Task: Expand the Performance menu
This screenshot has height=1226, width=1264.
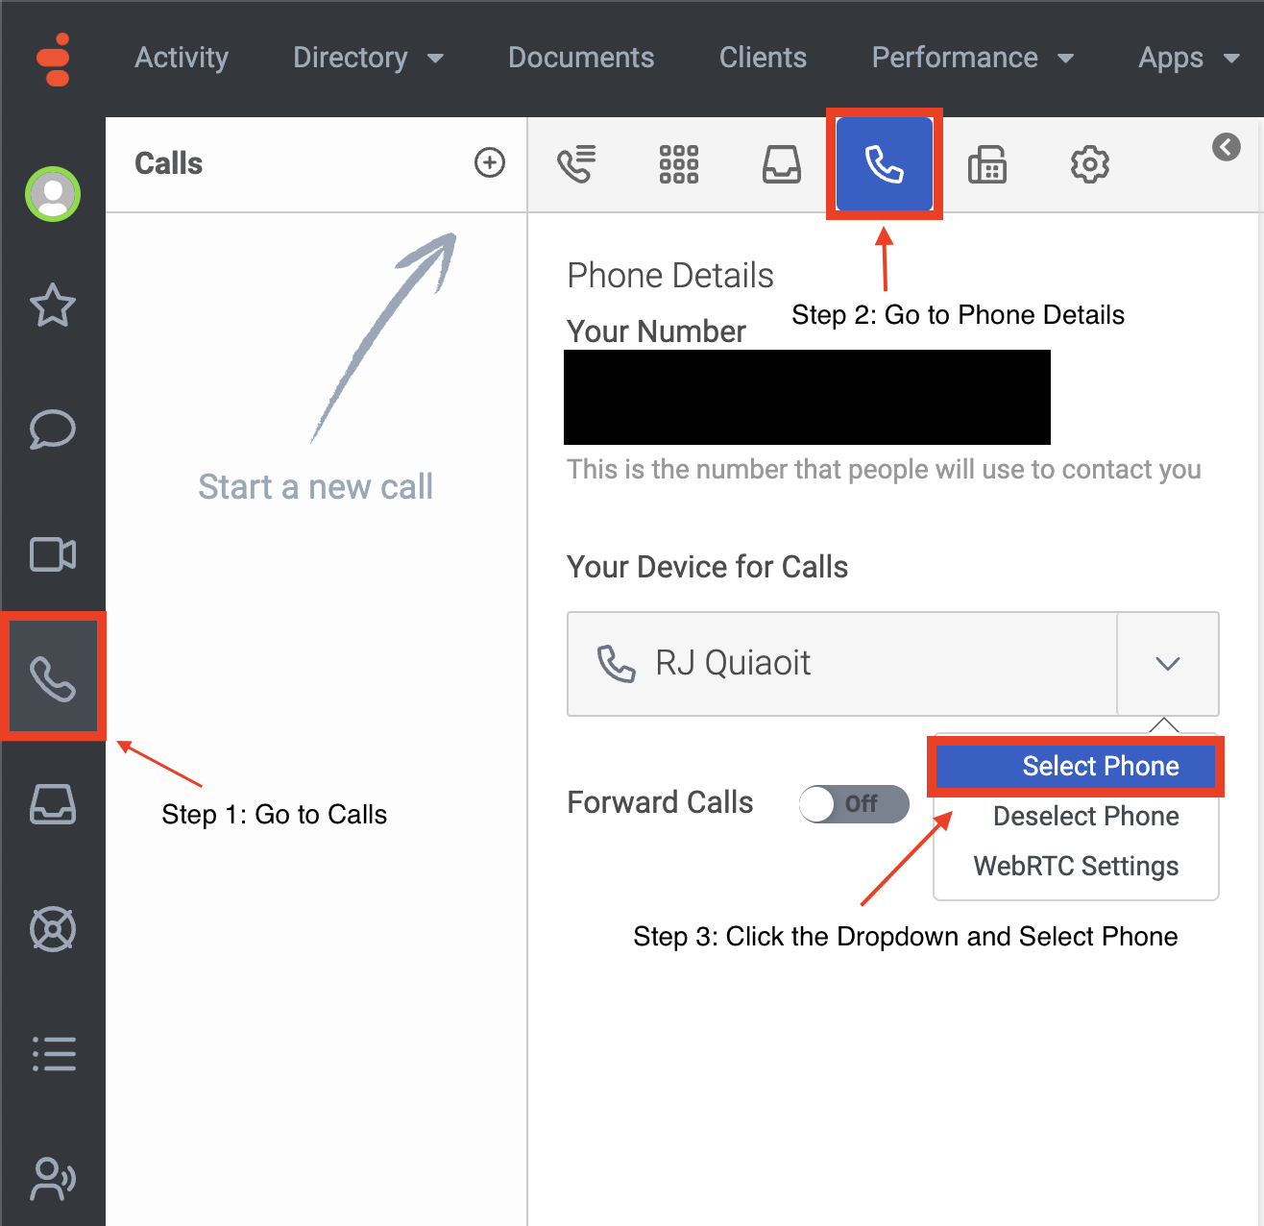Action: click(972, 58)
